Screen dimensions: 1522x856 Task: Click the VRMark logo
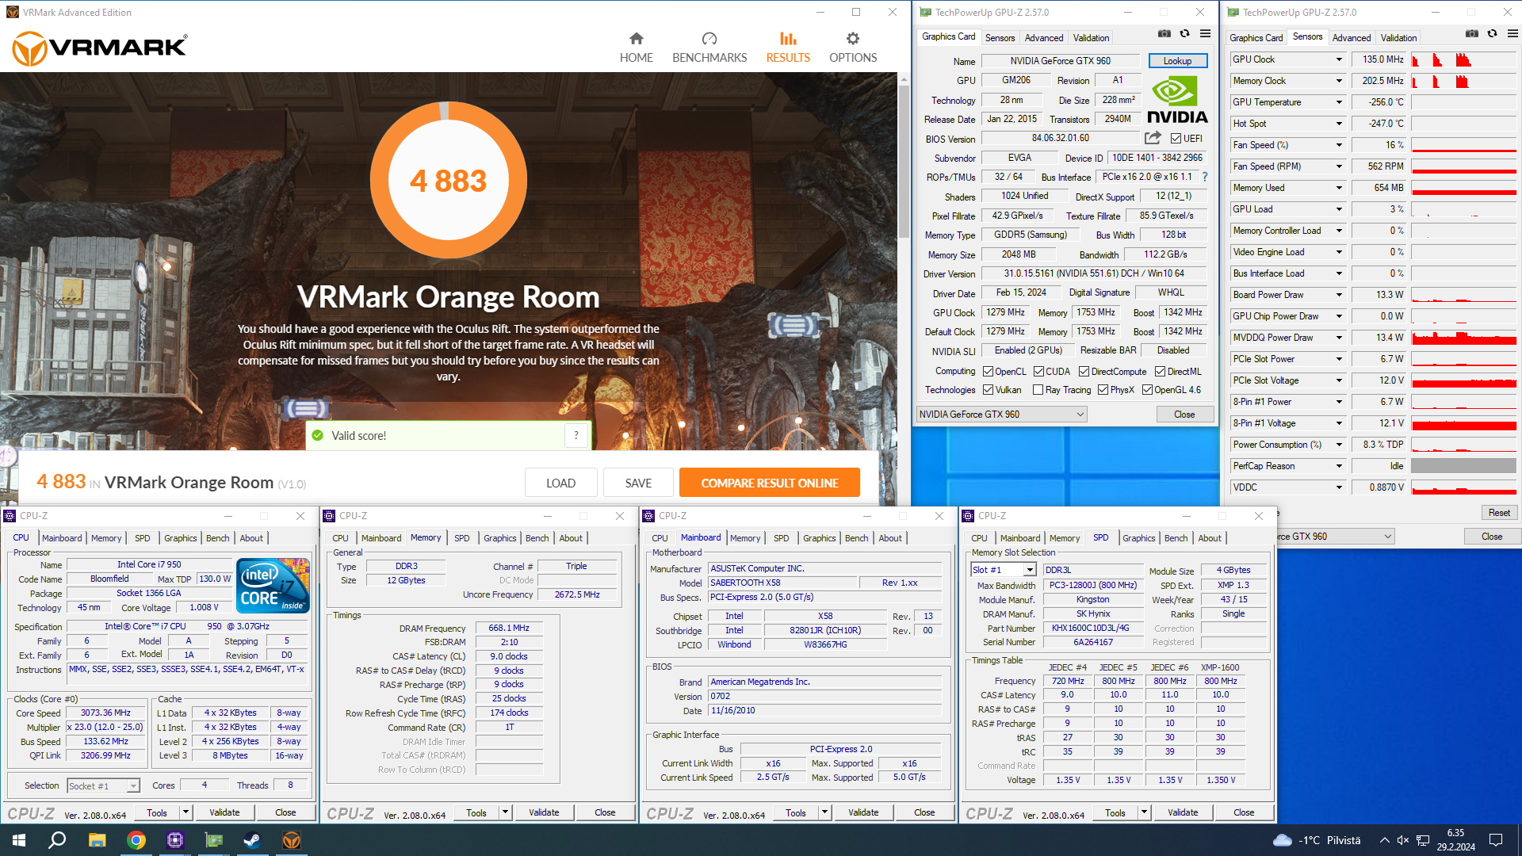(x=100, y=48)
